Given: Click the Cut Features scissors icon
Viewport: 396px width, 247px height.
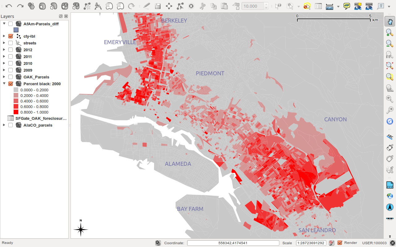Looking at the screenshot, I should tap(202, 6).
